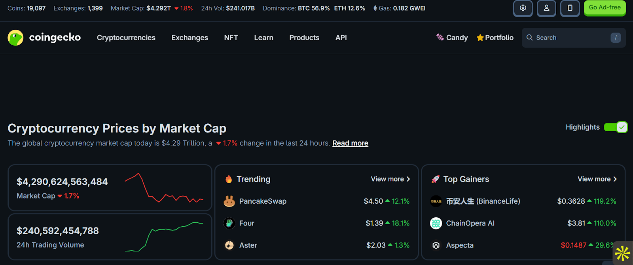The image size is (633, 265).
Task: Click the CoinGecko gecko logo
Action: (15, 38)
